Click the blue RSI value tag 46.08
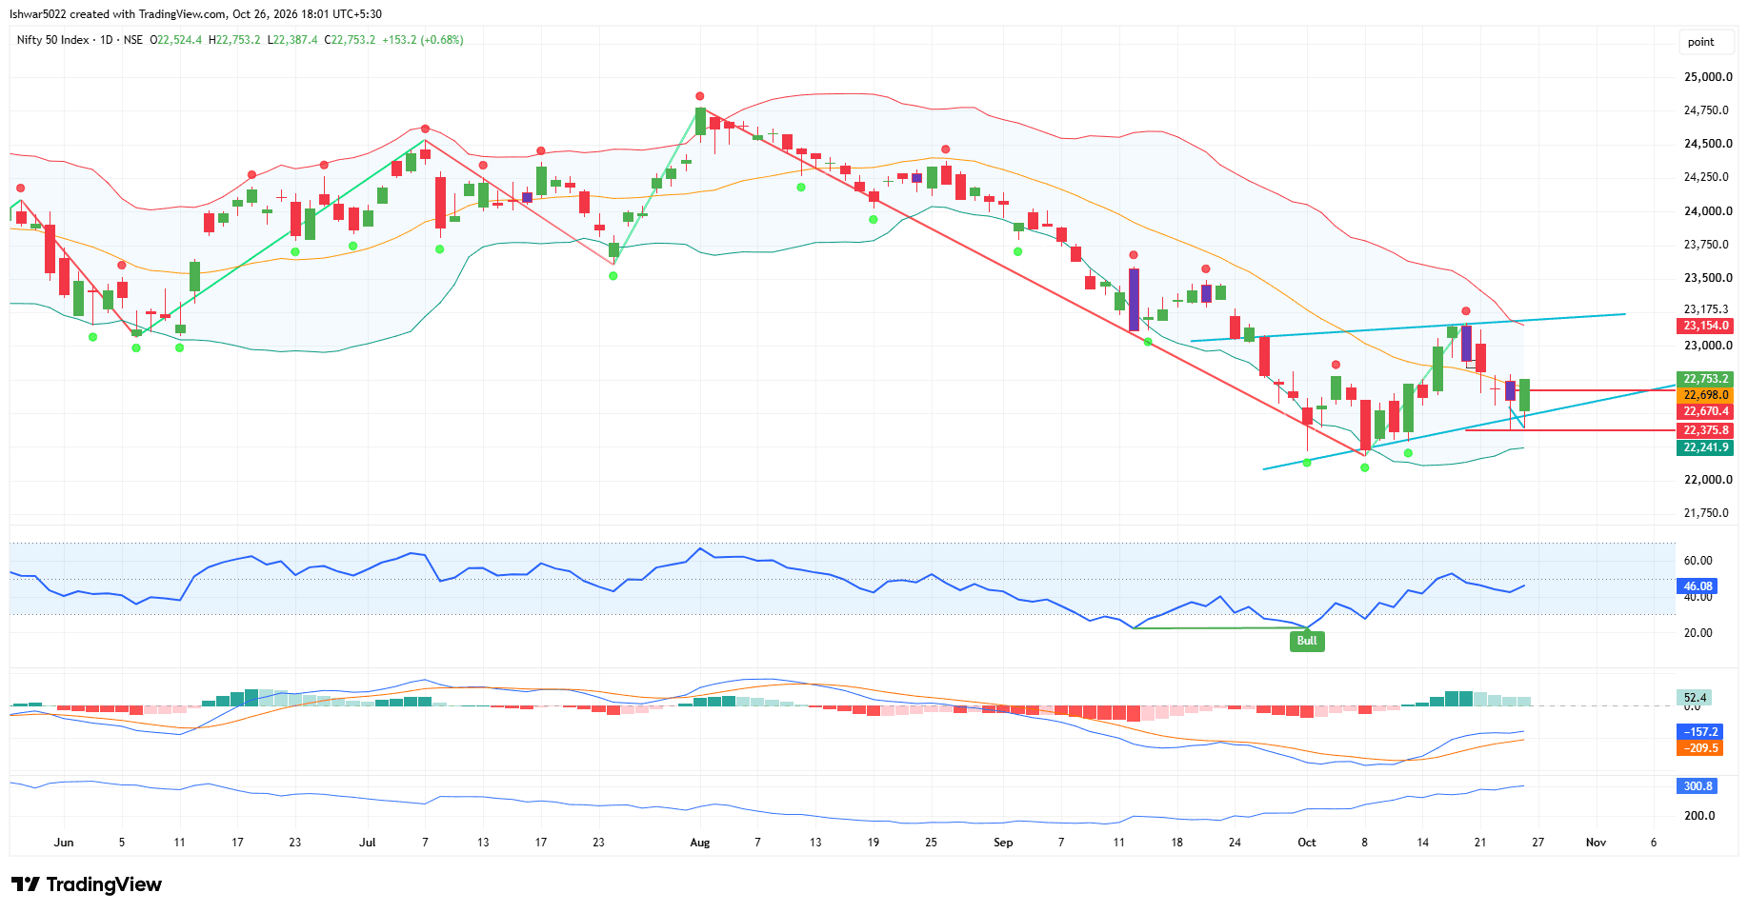 point(1698,586)
